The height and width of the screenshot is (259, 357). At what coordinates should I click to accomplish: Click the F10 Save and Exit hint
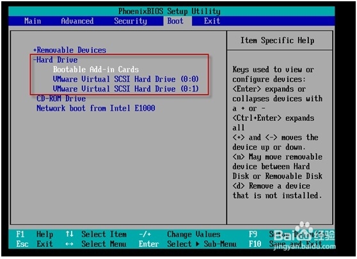285,244
